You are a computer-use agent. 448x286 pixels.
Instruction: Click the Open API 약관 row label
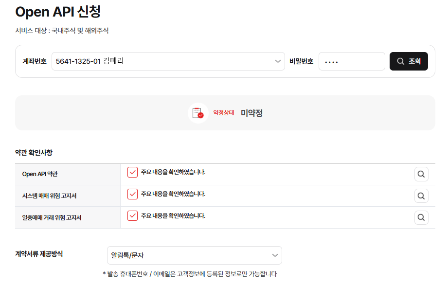[40, 174]
